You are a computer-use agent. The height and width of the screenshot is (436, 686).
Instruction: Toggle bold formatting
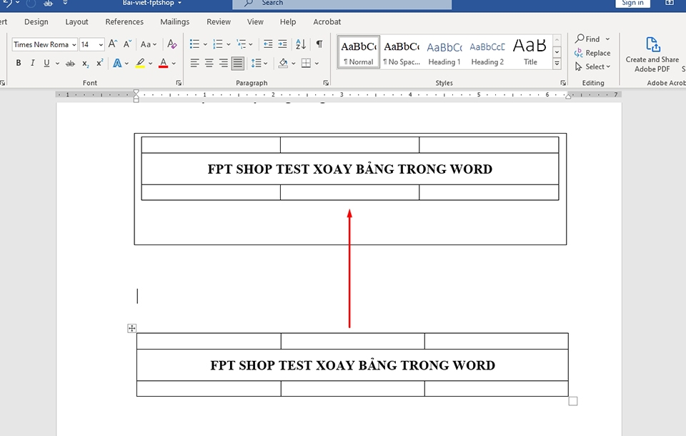pos(18,63)
